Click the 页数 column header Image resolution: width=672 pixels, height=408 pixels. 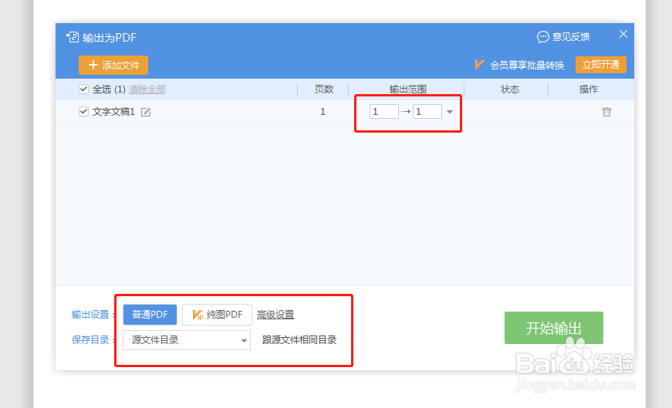point(323,89)
